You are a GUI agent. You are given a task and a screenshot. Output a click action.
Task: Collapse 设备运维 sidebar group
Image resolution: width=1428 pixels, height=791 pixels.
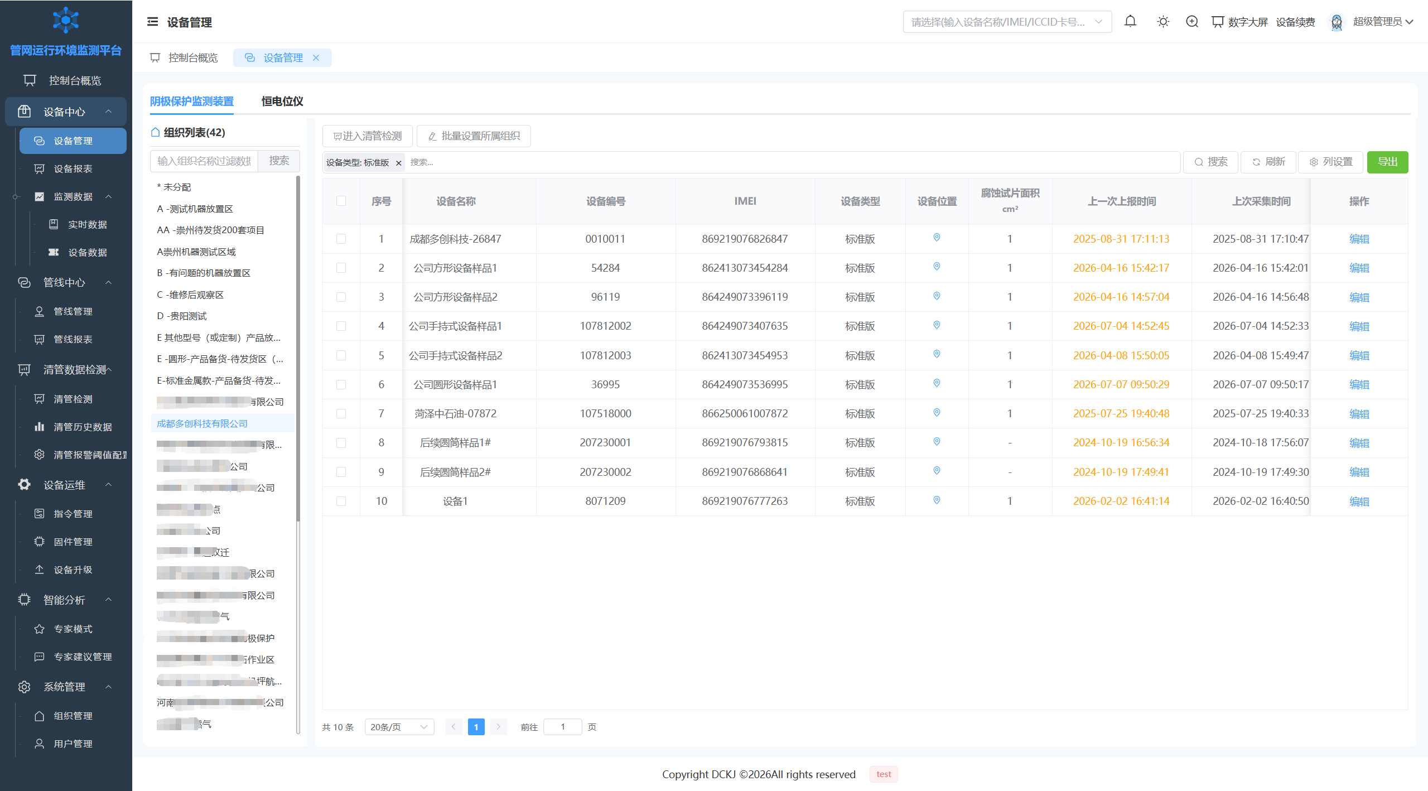pos(66,485)
